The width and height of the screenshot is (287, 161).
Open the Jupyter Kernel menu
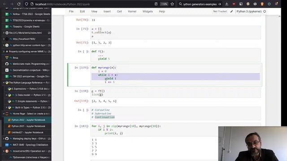coord(132,11)
